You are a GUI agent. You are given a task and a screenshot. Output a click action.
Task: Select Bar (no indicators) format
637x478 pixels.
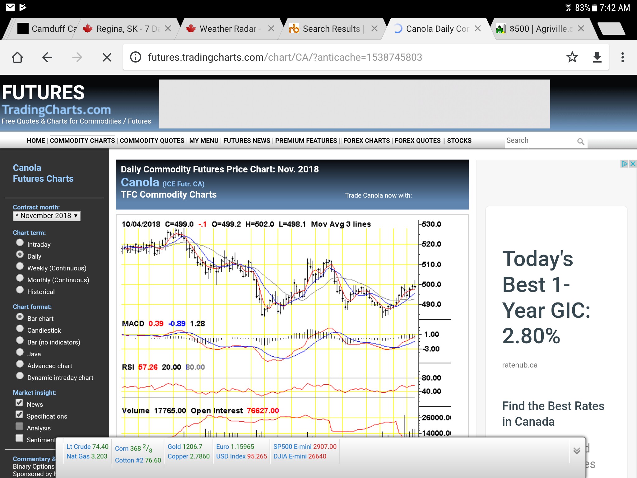tap(20, 340)
